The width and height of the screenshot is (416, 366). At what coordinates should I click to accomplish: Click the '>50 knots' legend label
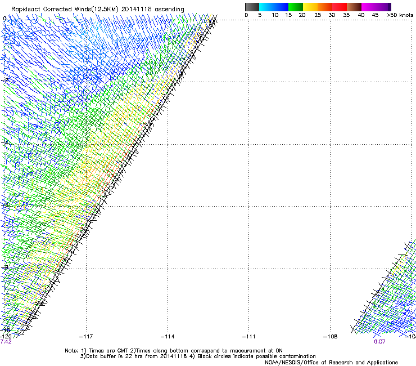tap(400, 15)
